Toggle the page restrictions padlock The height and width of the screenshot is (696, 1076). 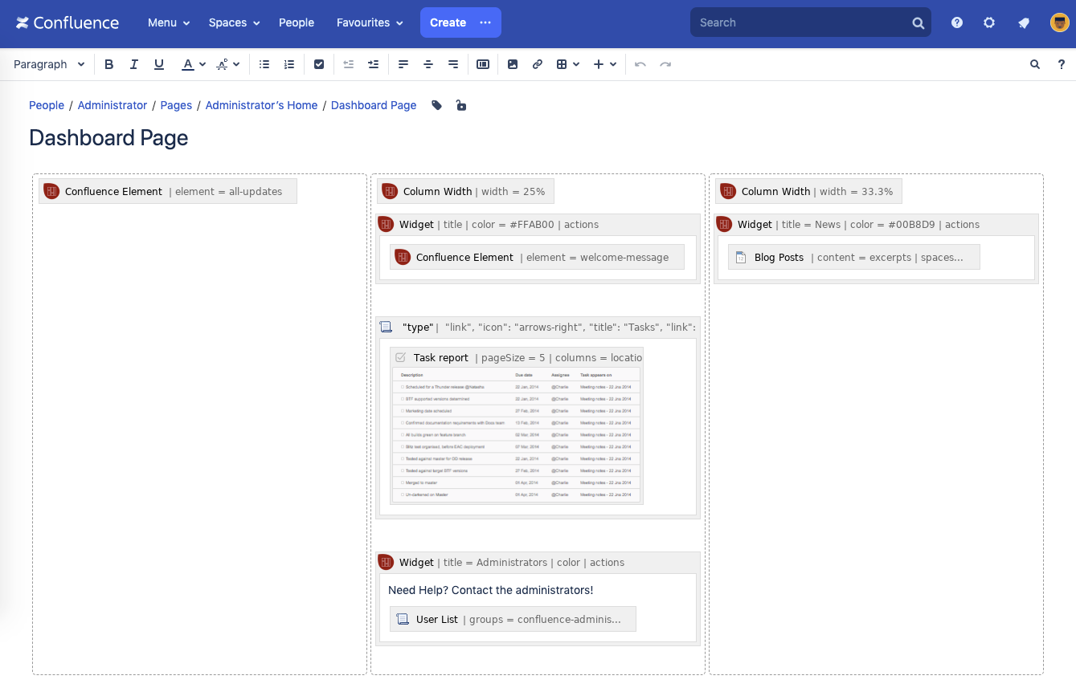tap(461, 105)
